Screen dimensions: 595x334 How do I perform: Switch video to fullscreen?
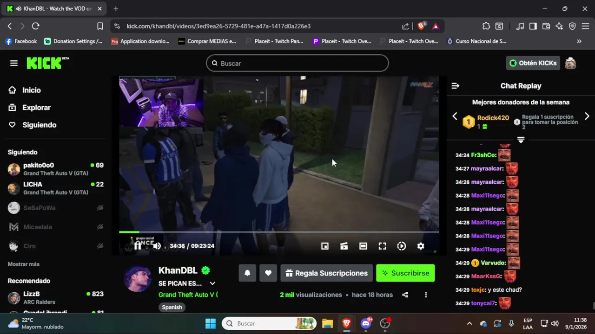(x=382, y=246)
